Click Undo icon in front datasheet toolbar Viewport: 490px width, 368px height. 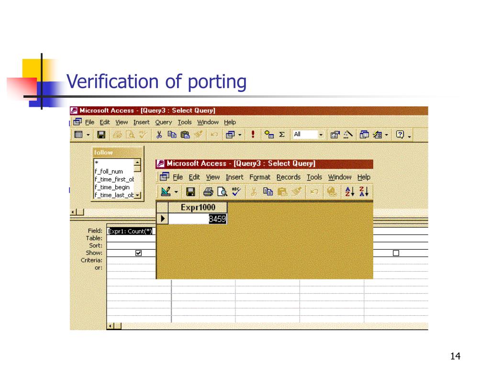[x=314, y=192]
